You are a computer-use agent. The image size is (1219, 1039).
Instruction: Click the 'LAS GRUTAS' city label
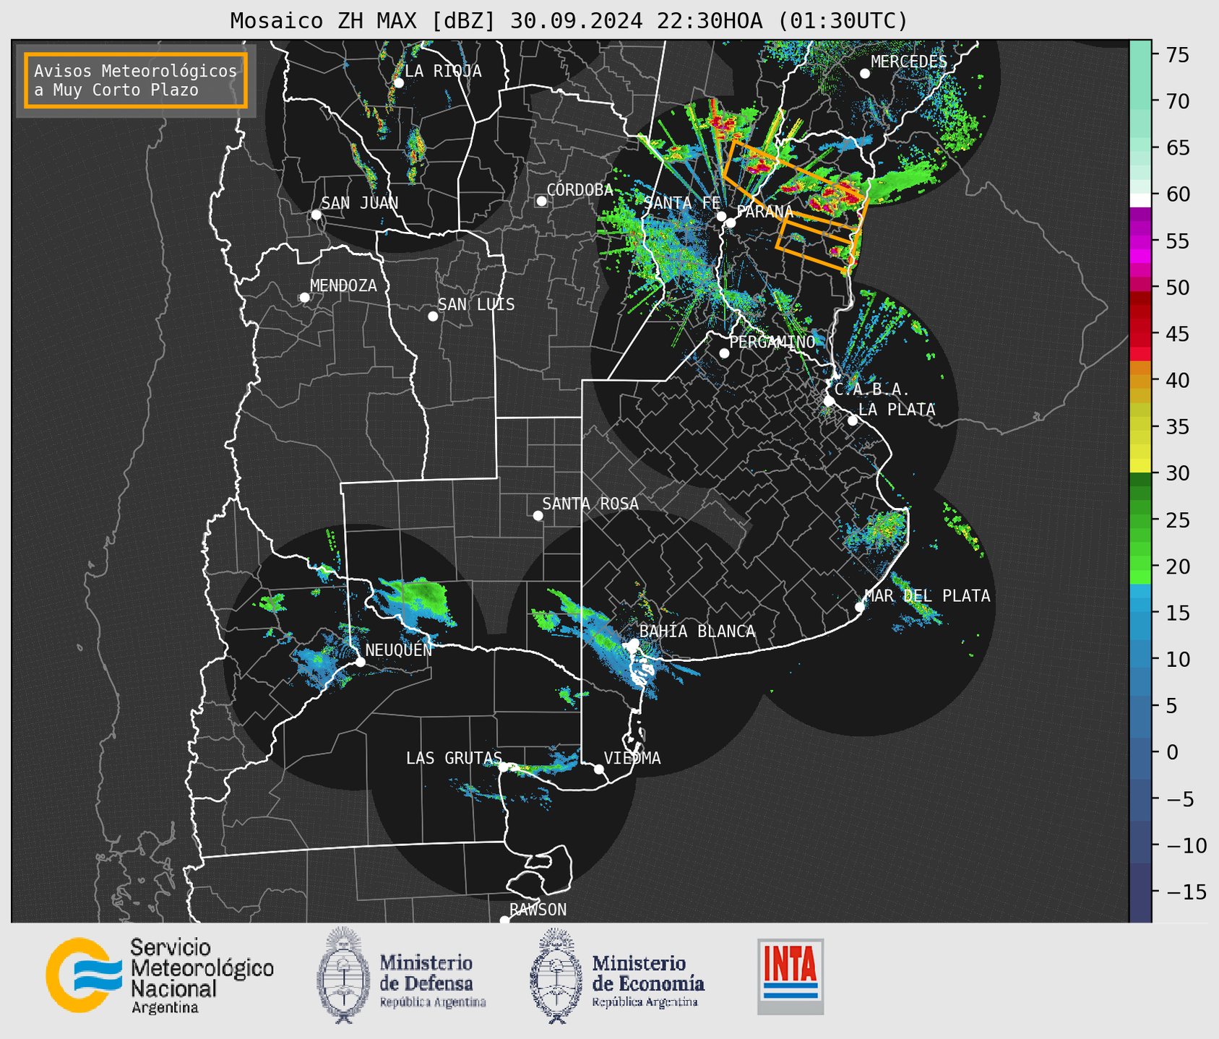pos(454,758)
